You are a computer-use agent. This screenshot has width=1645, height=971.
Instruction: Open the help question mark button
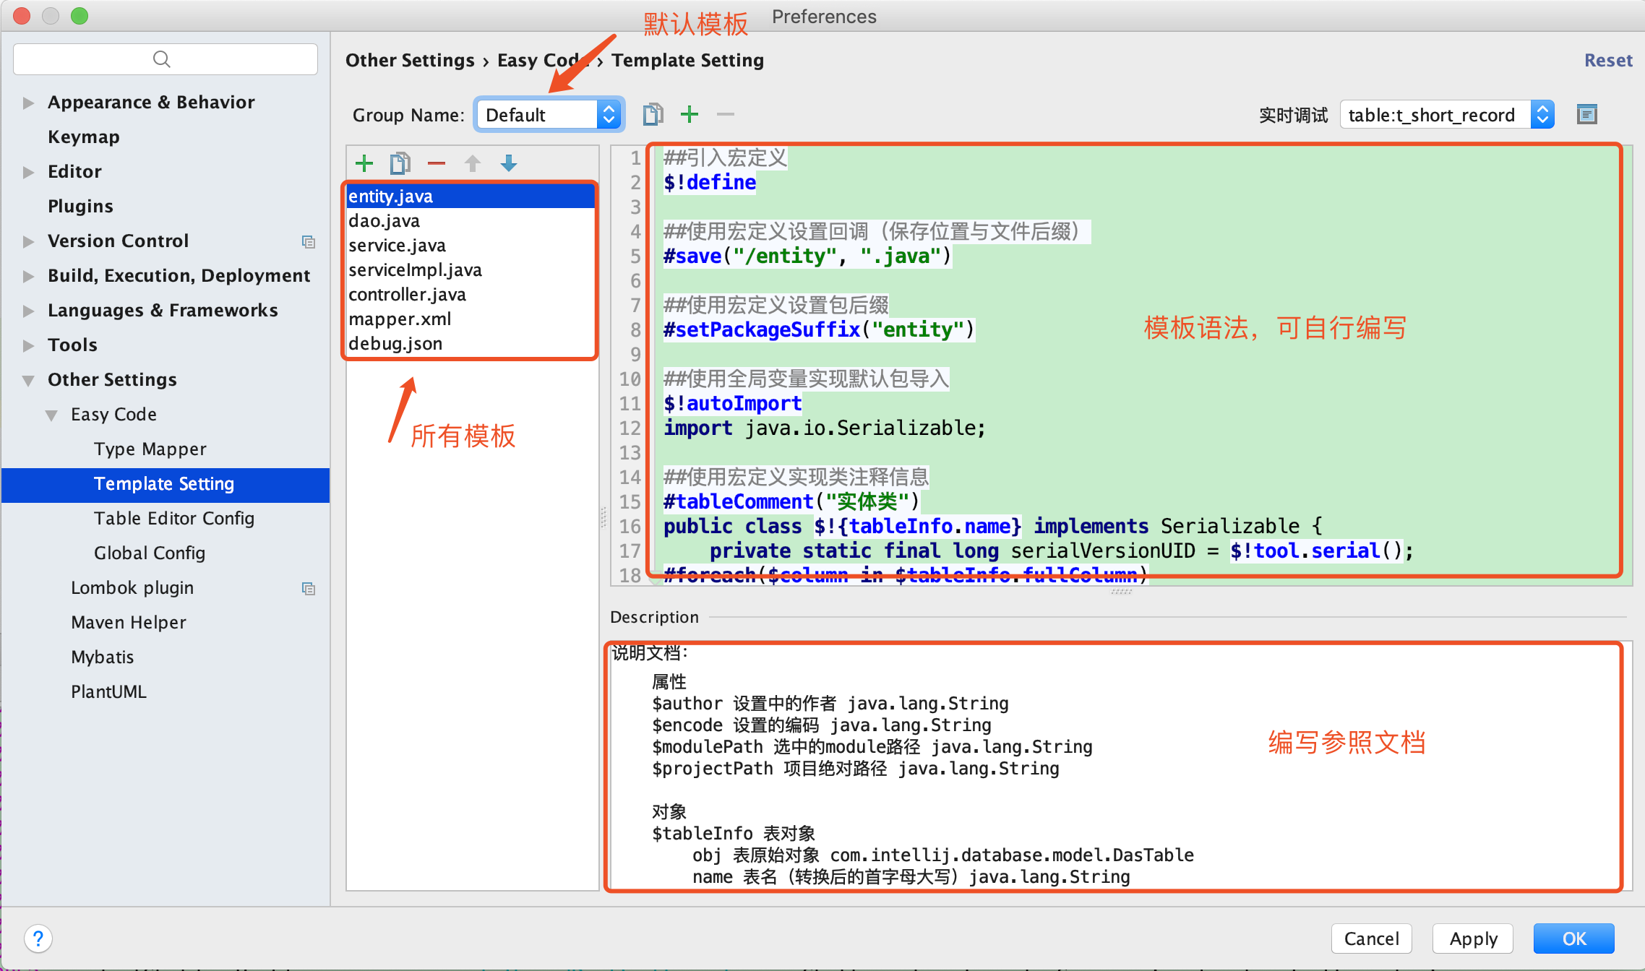point(38,938)
